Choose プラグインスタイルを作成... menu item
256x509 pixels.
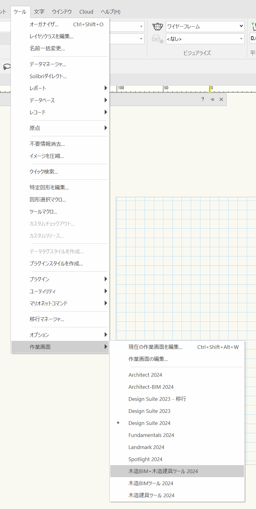click(x=60, y=263)
